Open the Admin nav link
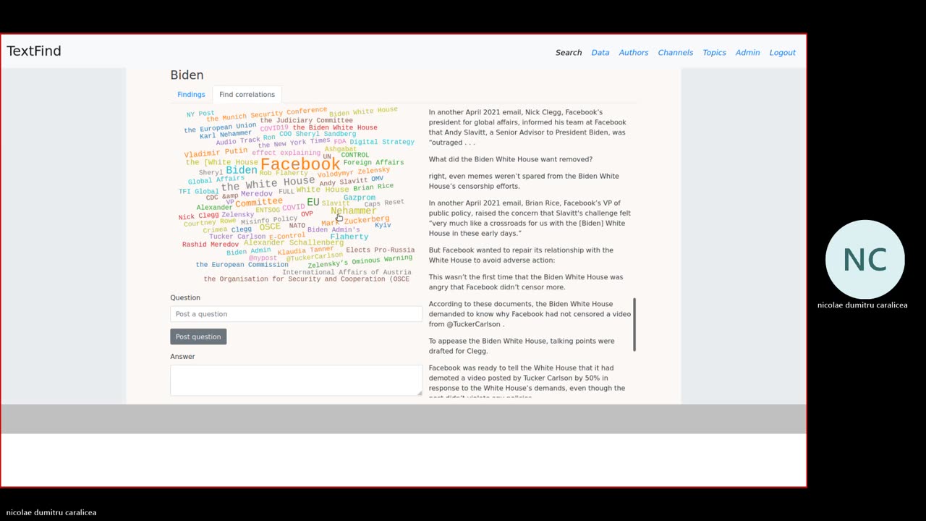This screenshot has height=521, width=926. (x=747, y=52)
